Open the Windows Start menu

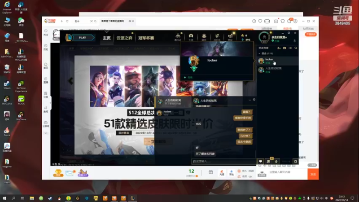coord(4,198)
